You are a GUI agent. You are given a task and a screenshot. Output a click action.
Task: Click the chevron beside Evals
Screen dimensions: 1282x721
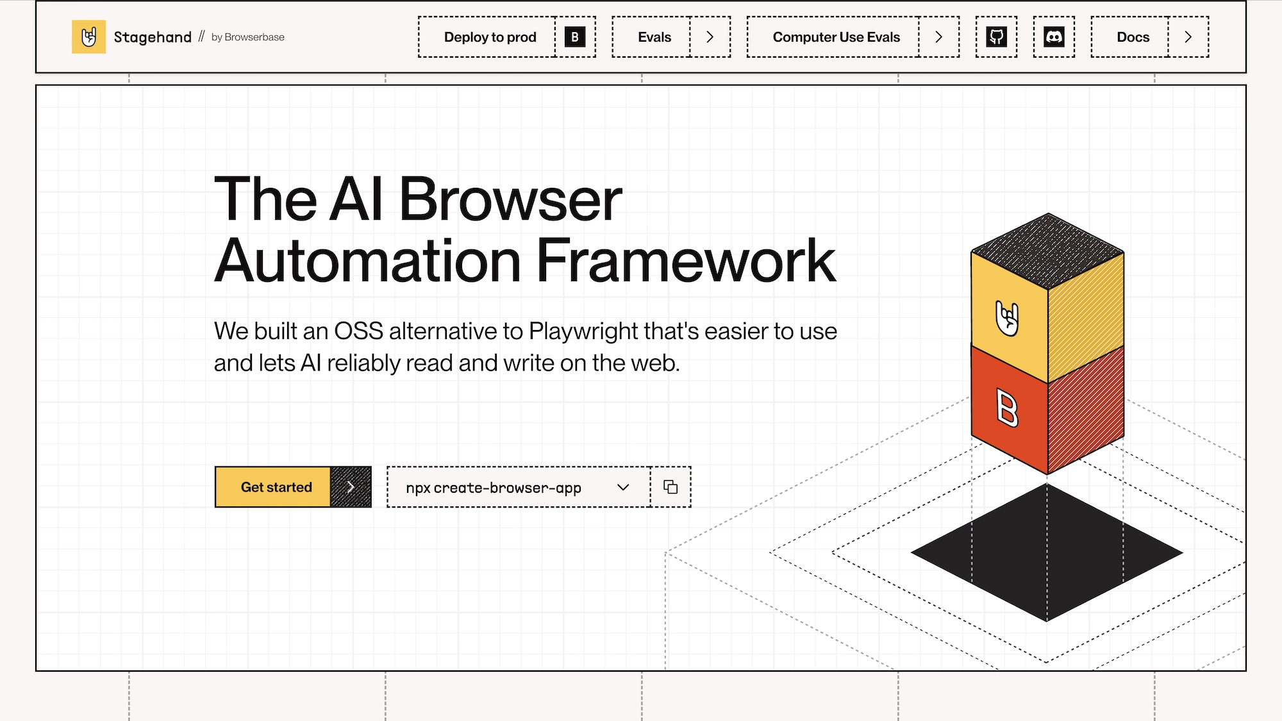[x=710, y=37]
